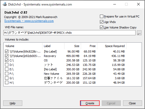Uncheck the C:\ OS volume checkbox

[7, 60]
